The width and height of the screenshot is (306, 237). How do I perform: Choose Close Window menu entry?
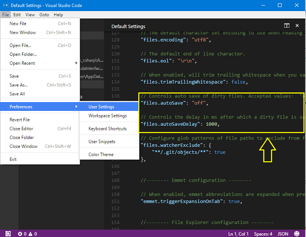pyautogui.click(x=40, y=146)
